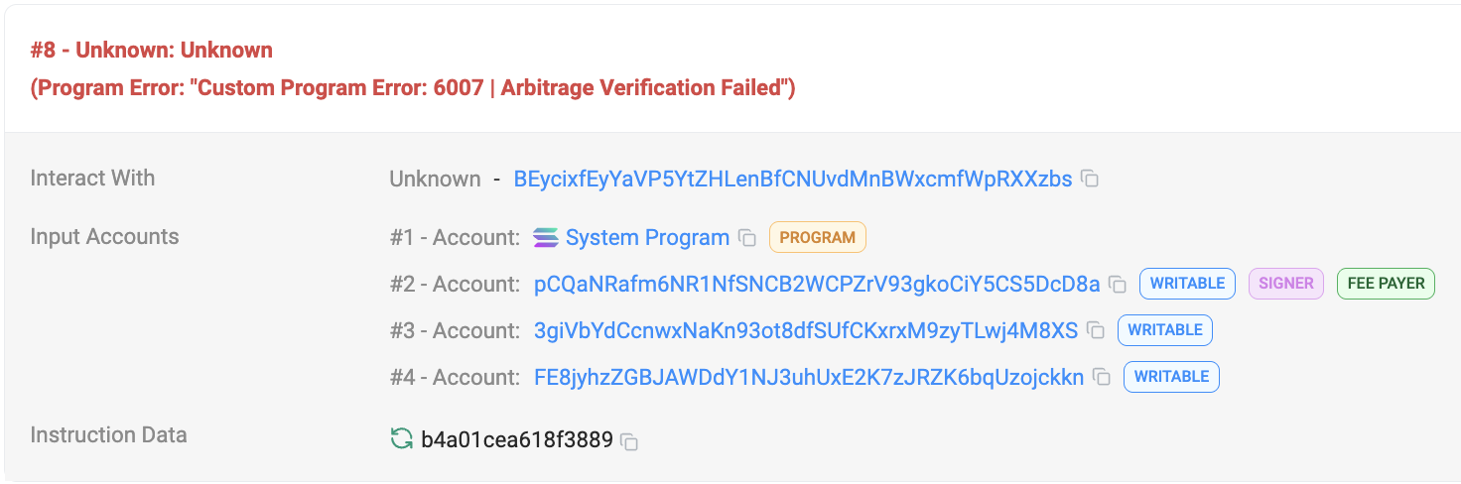The image size is (1461, 484).
Task: Copy the pCQaNRaf account address
Action: pyautogui.click(x=1118, y=285)
